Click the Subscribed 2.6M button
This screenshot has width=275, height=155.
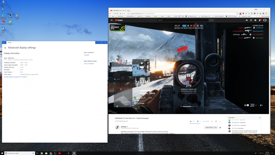coord(211,127)
